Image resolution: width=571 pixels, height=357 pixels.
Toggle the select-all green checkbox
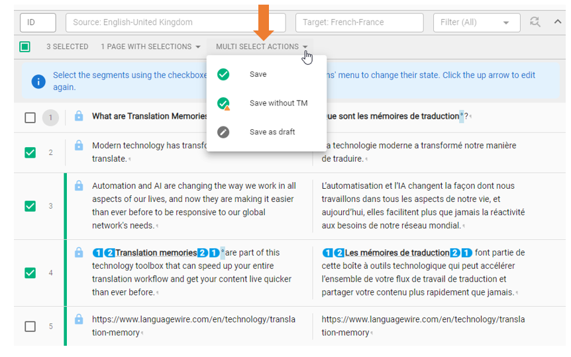click(x=25, y=46)
